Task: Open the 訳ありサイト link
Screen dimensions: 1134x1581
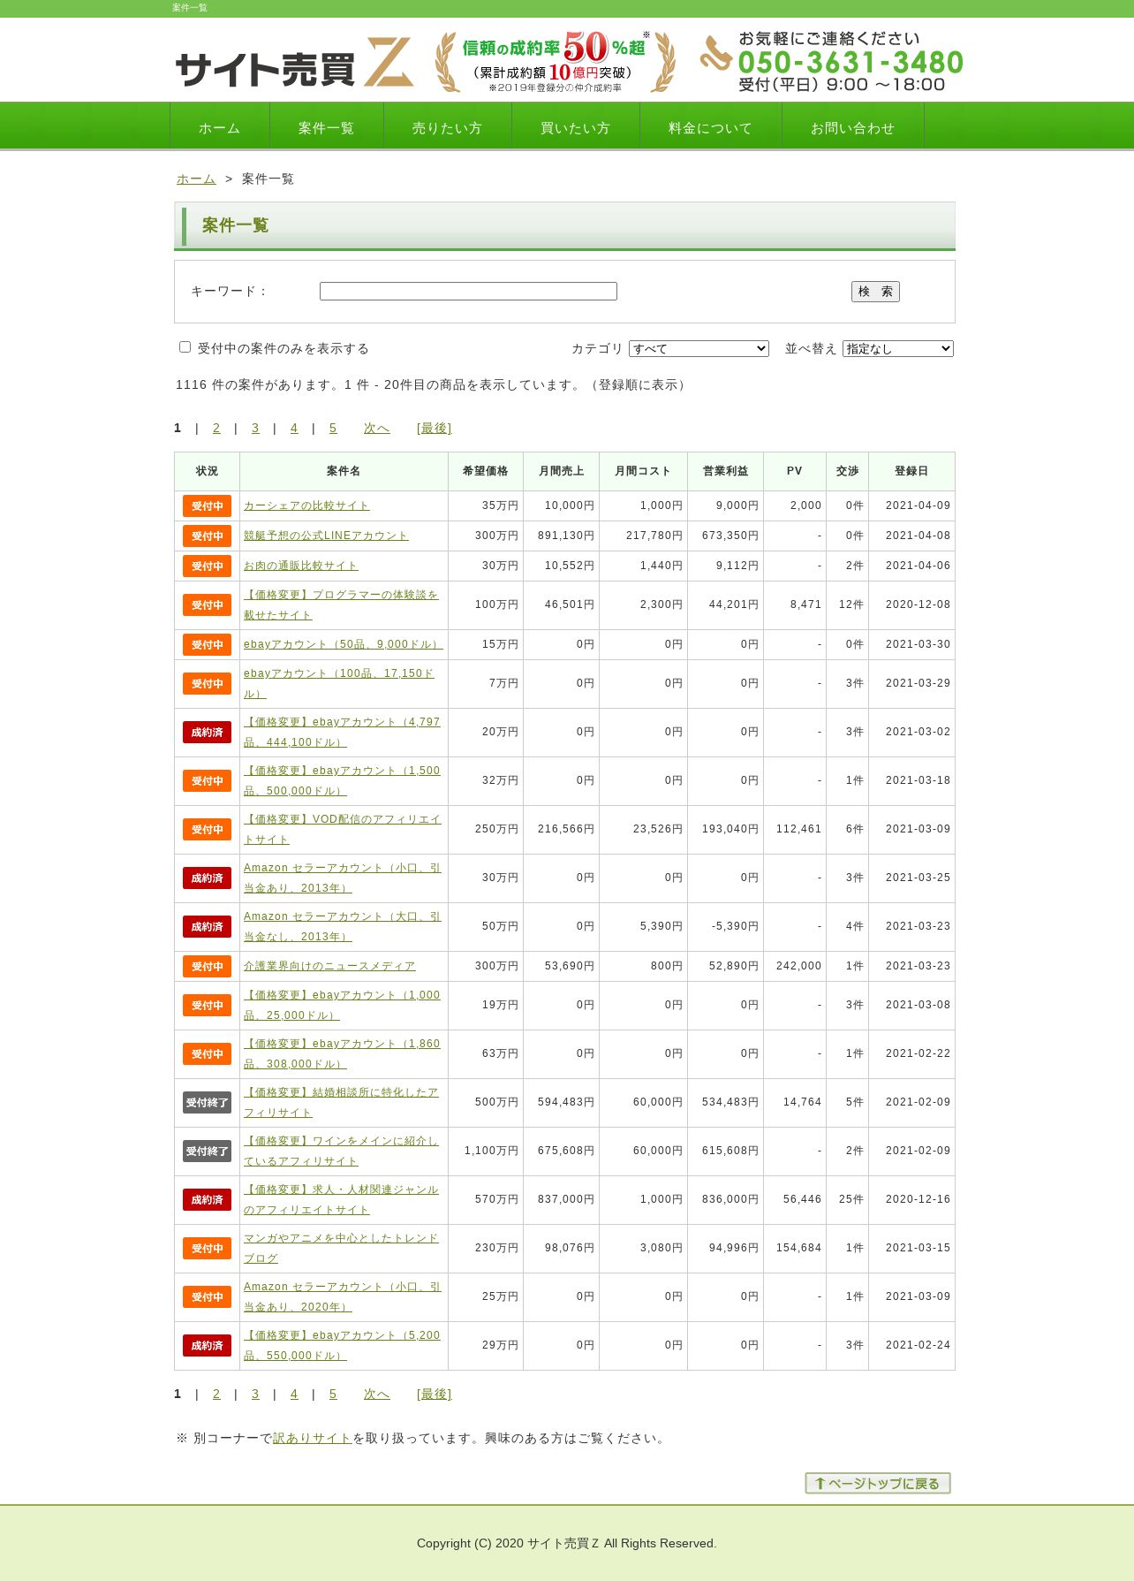Action: (313, 1438)
